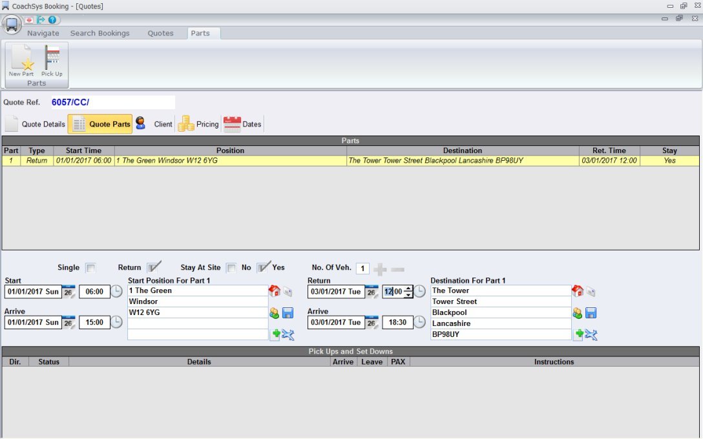
Task: Click the '1 The Green' address line
Action: (x=198, y=291)
